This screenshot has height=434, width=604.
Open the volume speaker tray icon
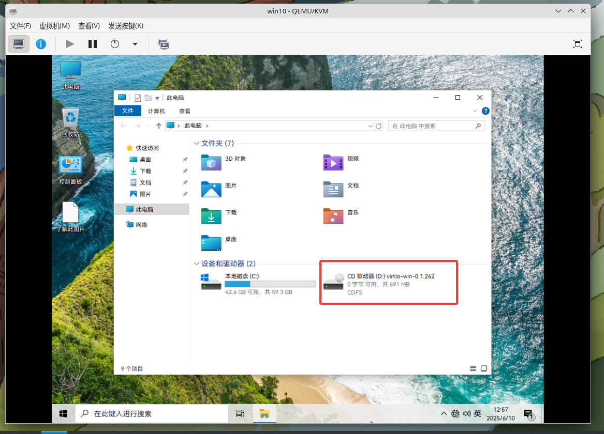pyautogui.click(x=467, y=414)
